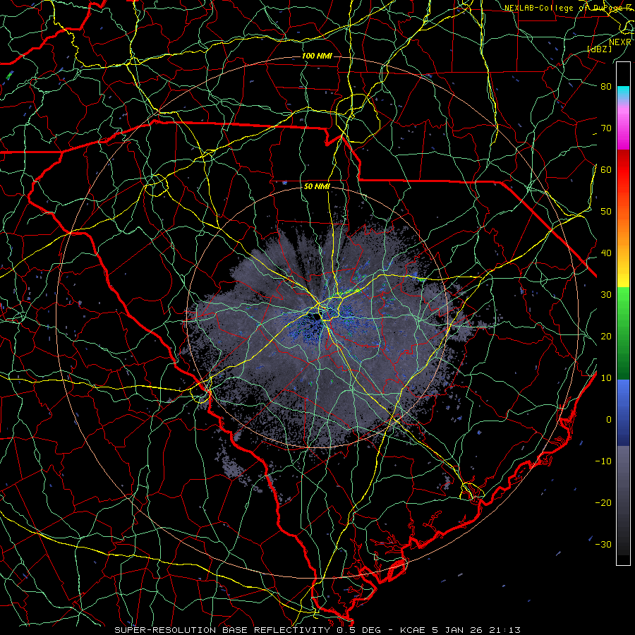Click the "100 NMI" range ring label
The height and width of the screenshot is (635, 635).
[317, 56]
